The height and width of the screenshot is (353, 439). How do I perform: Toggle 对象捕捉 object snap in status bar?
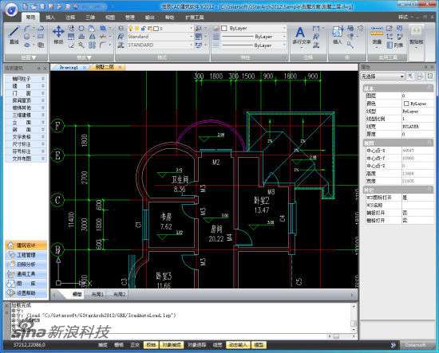(x=172, y=345)
